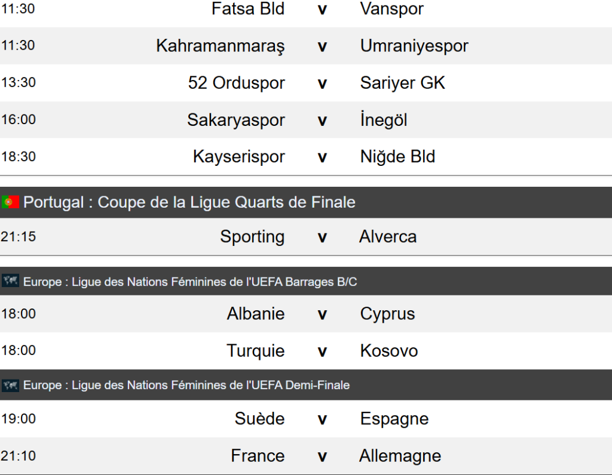Open the Sakaryaspor team link
Viewport: 612px width, 475px height.
(x=235, y=120)
